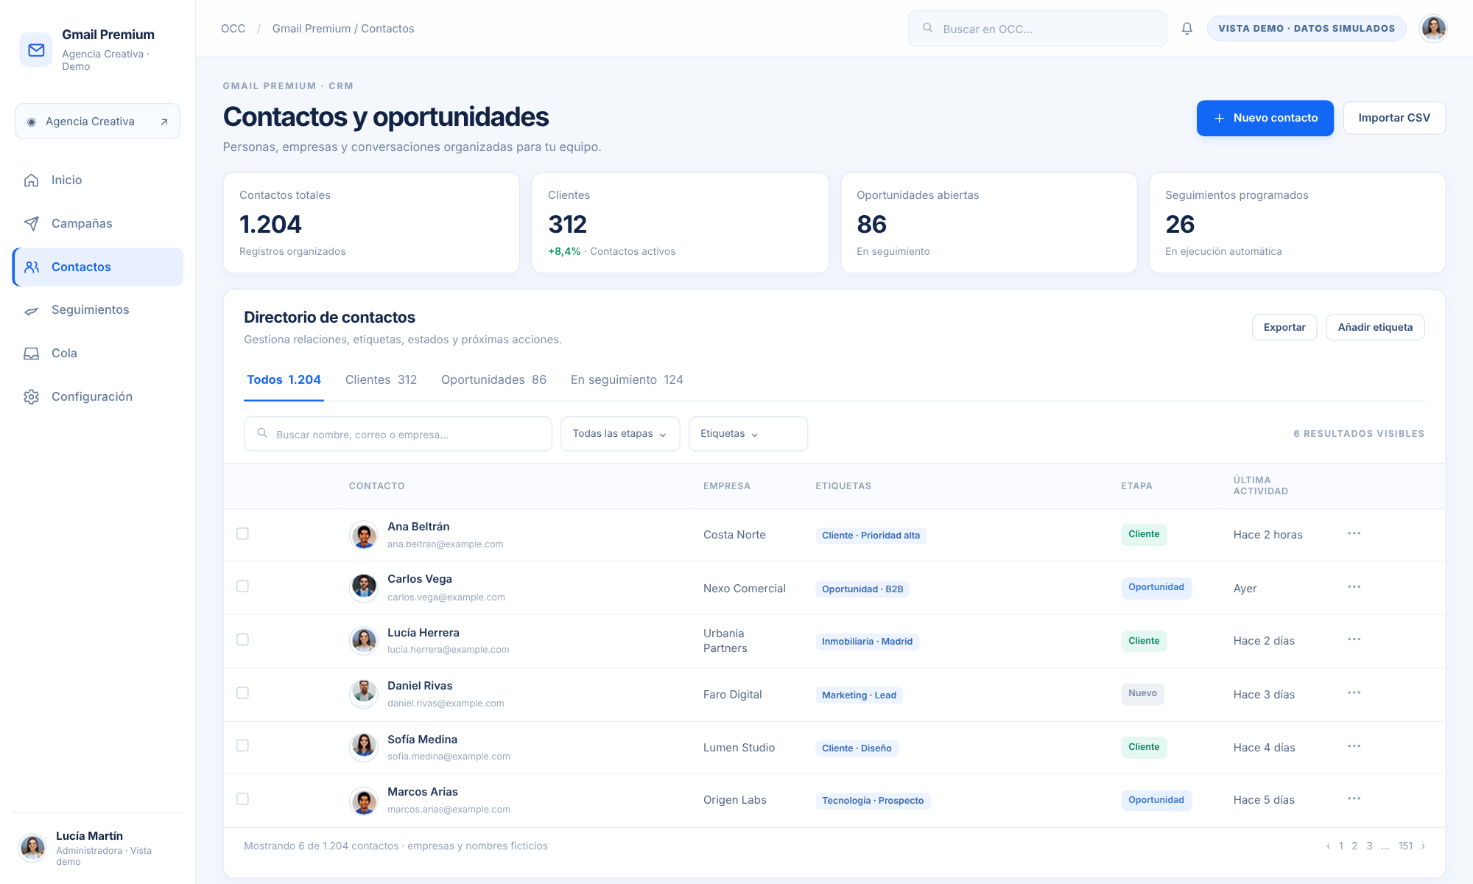Screen dimensions: 1473x884
Task: Open more options for Carlos Vega
Action: click(1354, 587)
